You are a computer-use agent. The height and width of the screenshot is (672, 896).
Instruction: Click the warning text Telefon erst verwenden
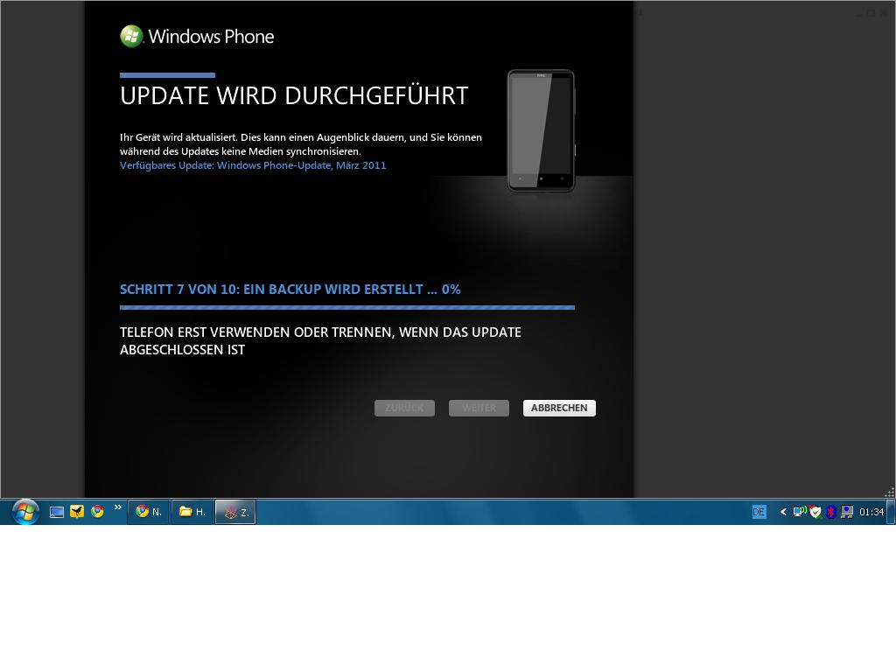coord(320,340)
